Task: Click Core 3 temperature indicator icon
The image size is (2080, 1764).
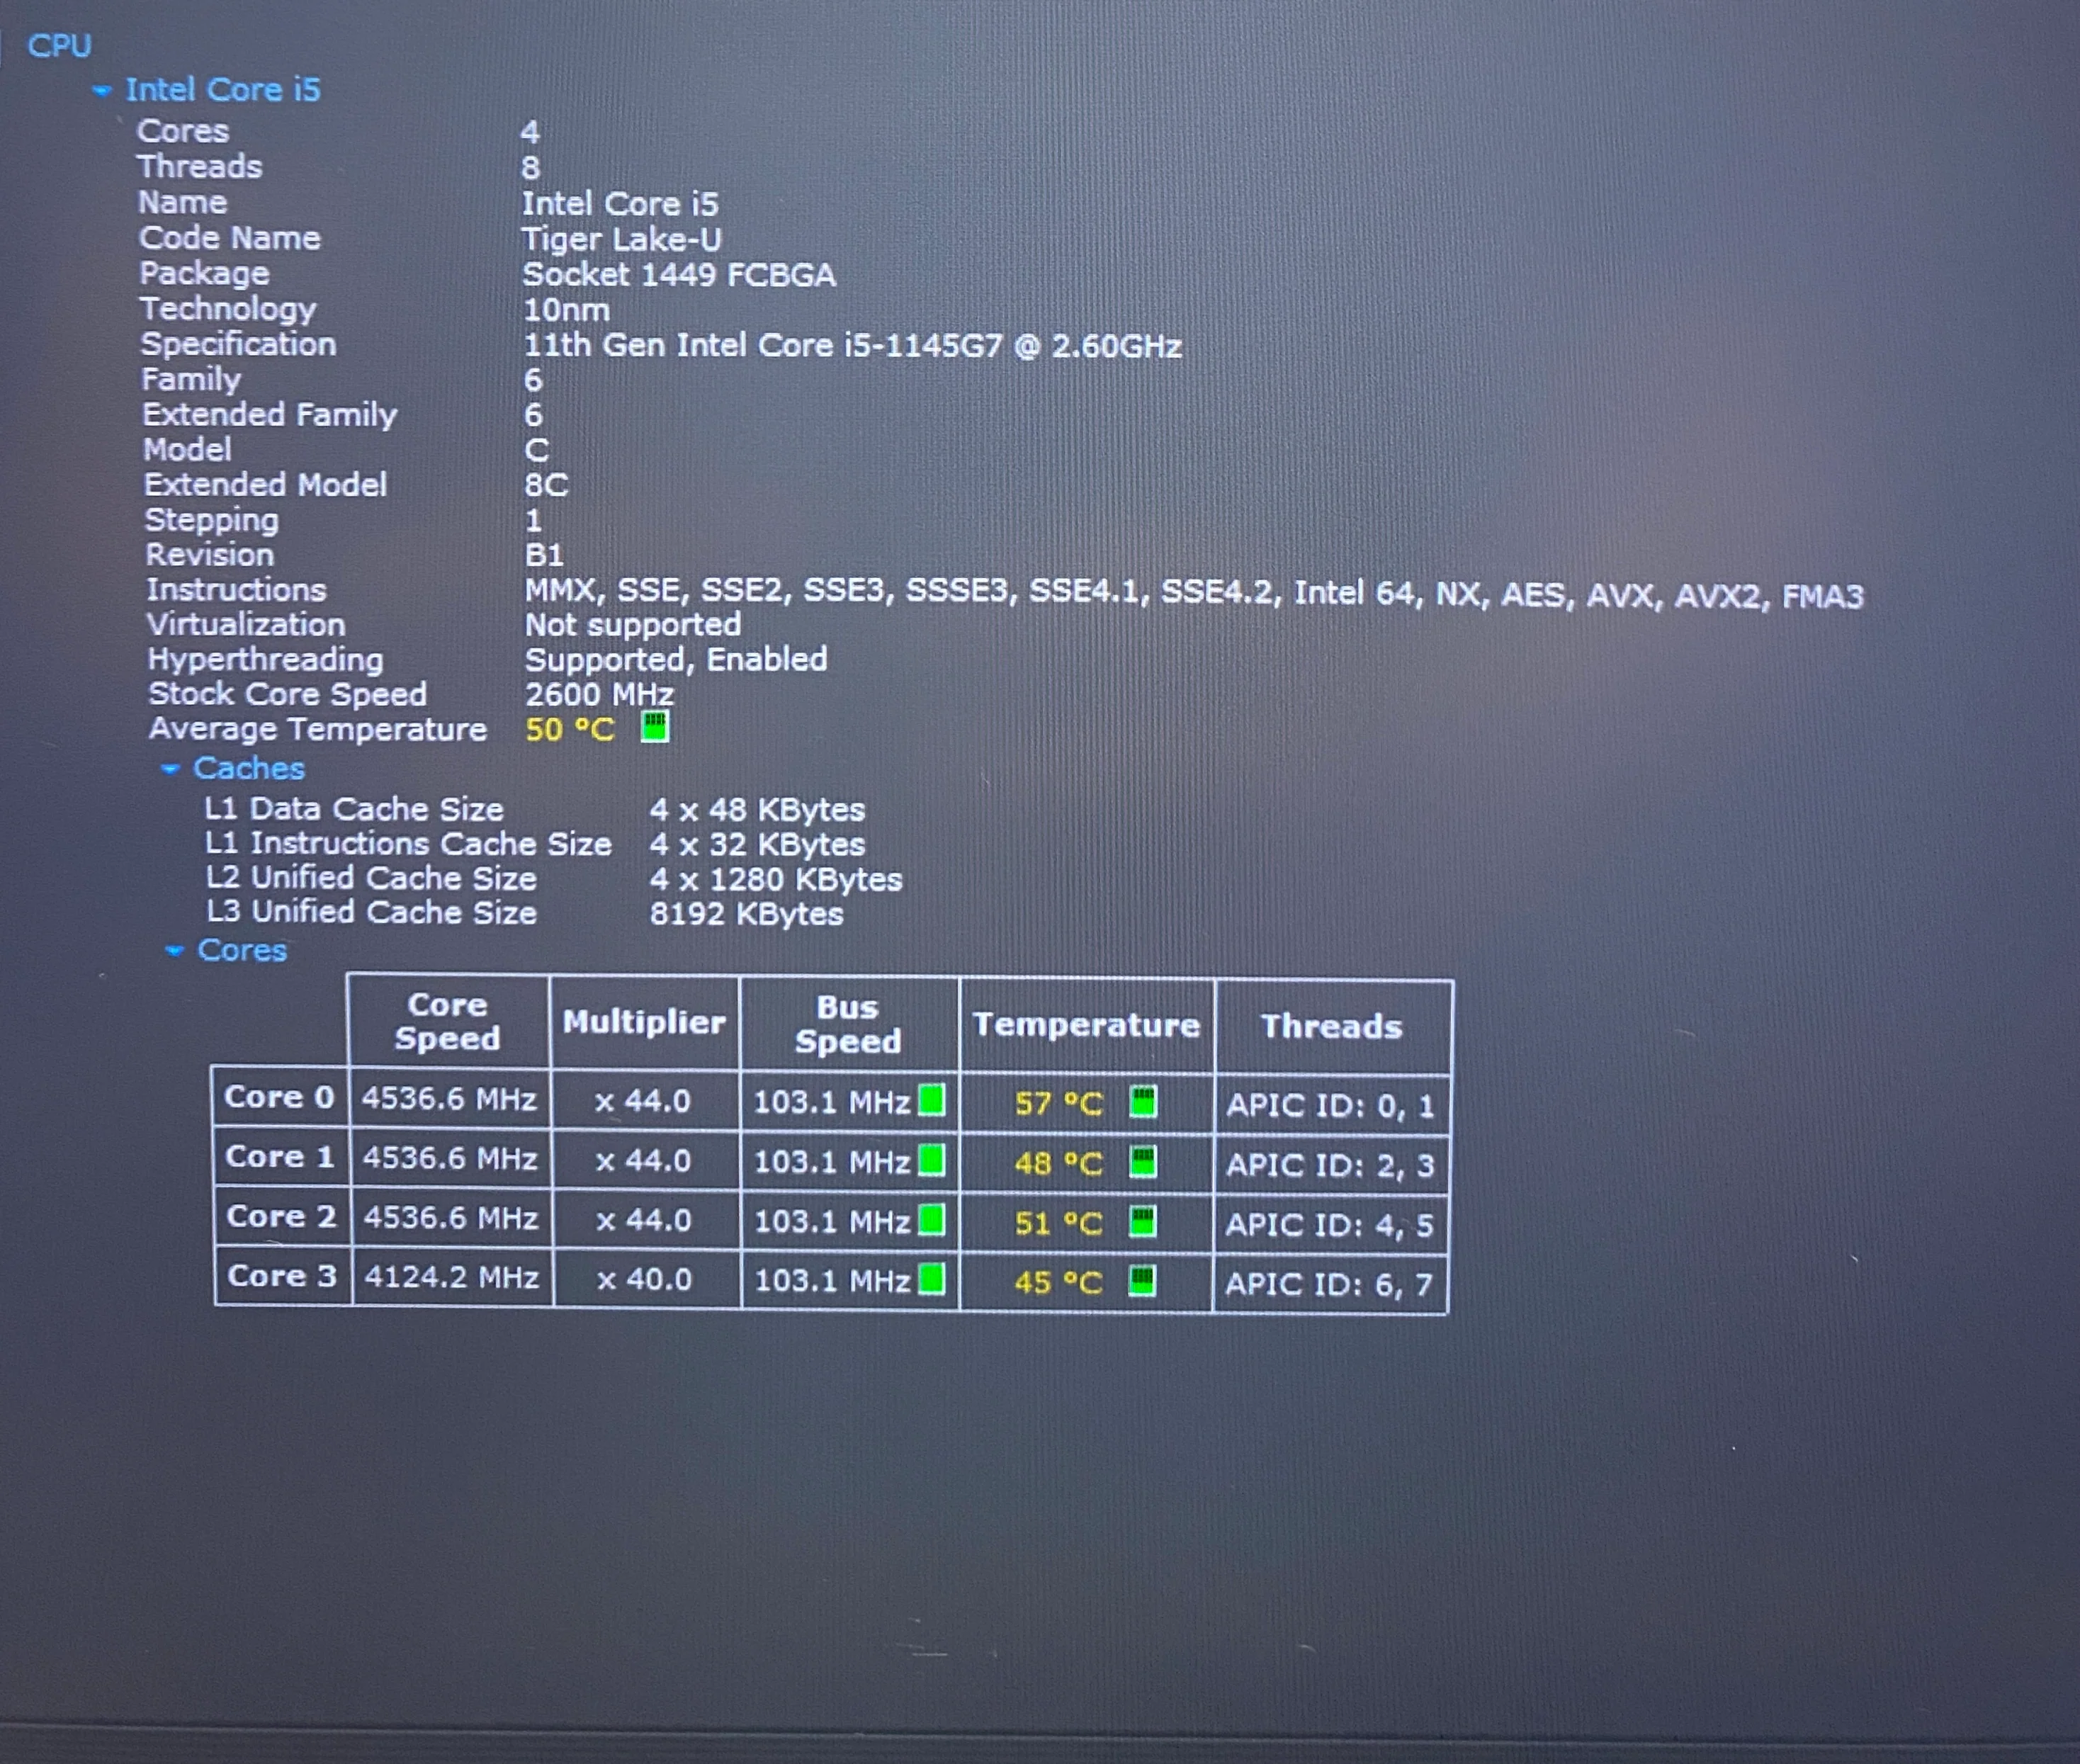Action: (x=1142, y=1280)
